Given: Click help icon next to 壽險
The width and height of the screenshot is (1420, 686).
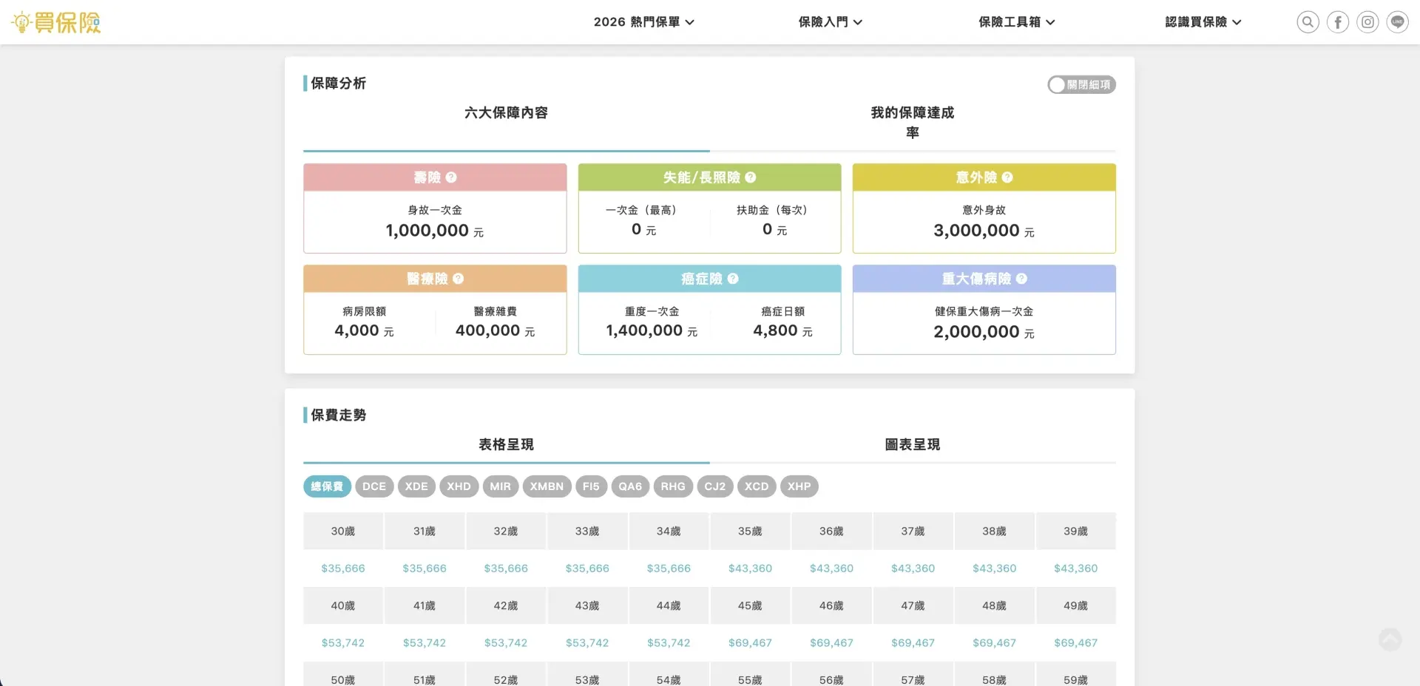Looking at the screenshot, I should (x=451, y=177).
